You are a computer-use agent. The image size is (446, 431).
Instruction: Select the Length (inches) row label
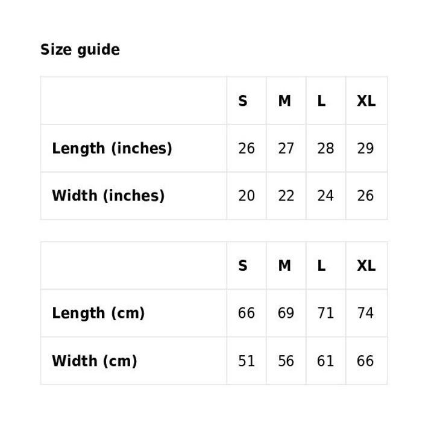tap(112, 148)
